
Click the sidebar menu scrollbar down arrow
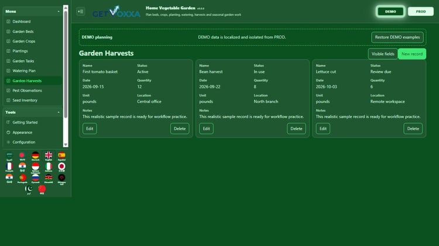tap(66, 144)
